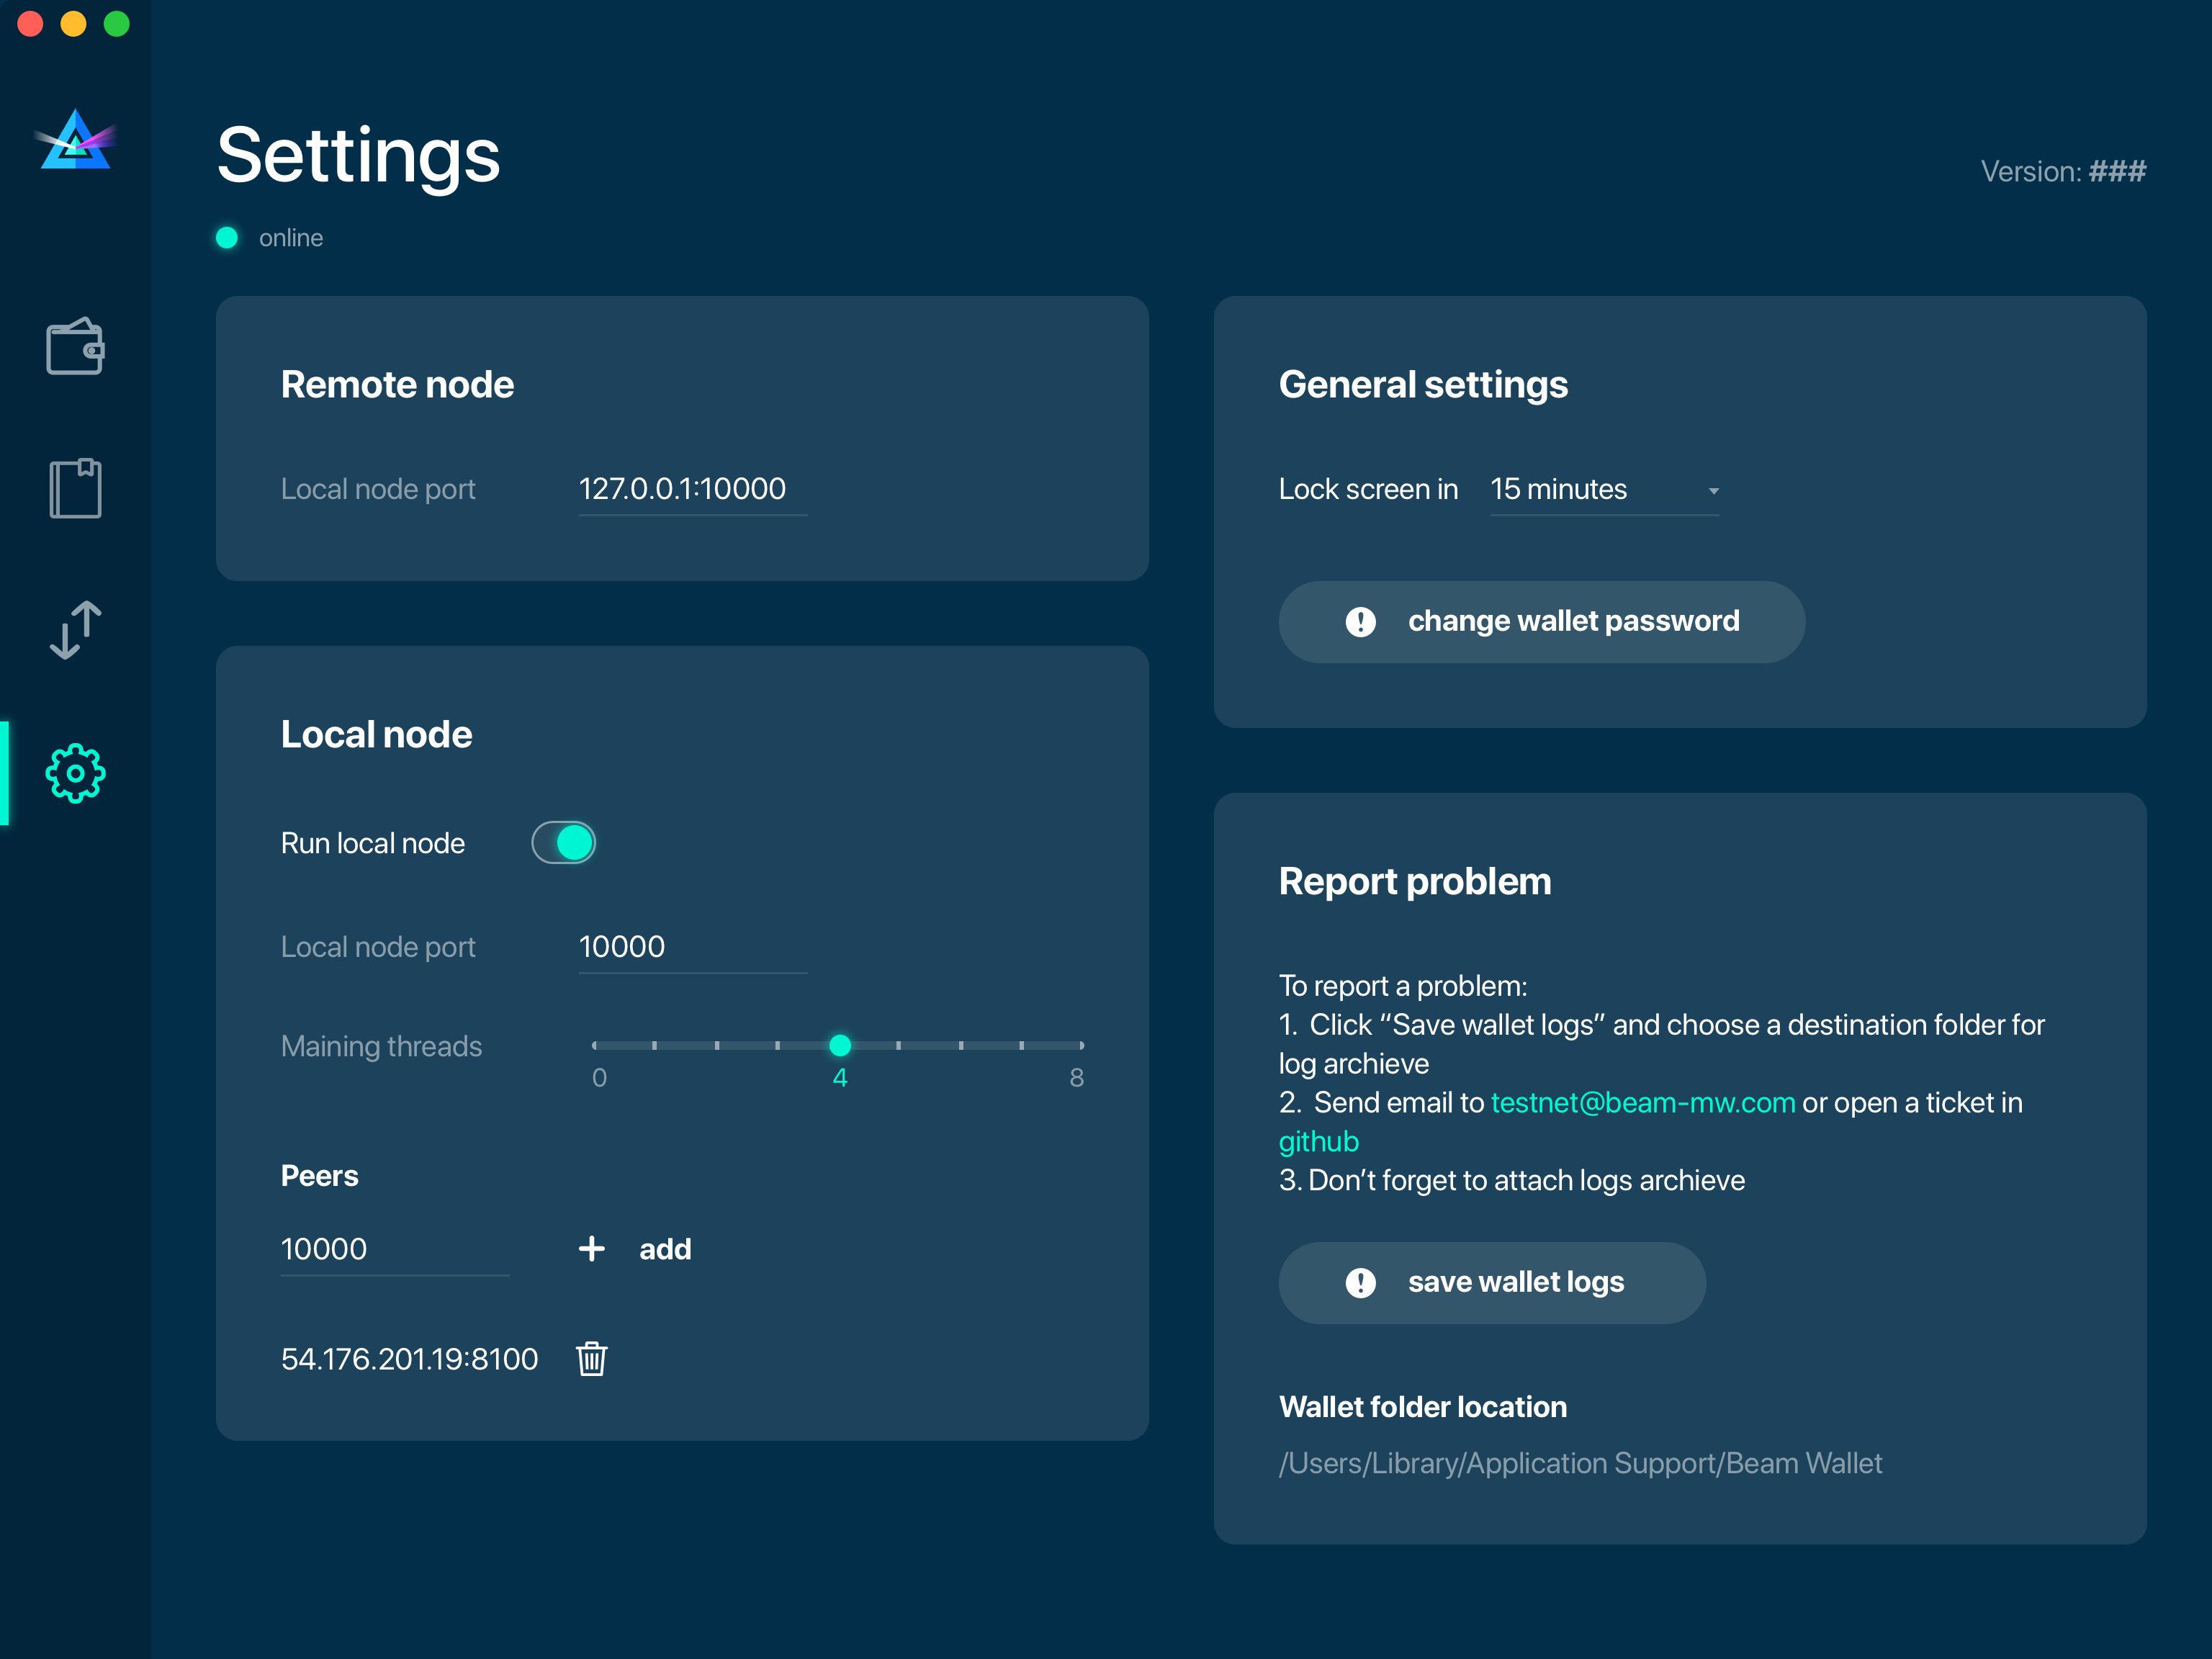Click the Local node heading
This screenshot has width=2212, height=1659.
[376, 734]
